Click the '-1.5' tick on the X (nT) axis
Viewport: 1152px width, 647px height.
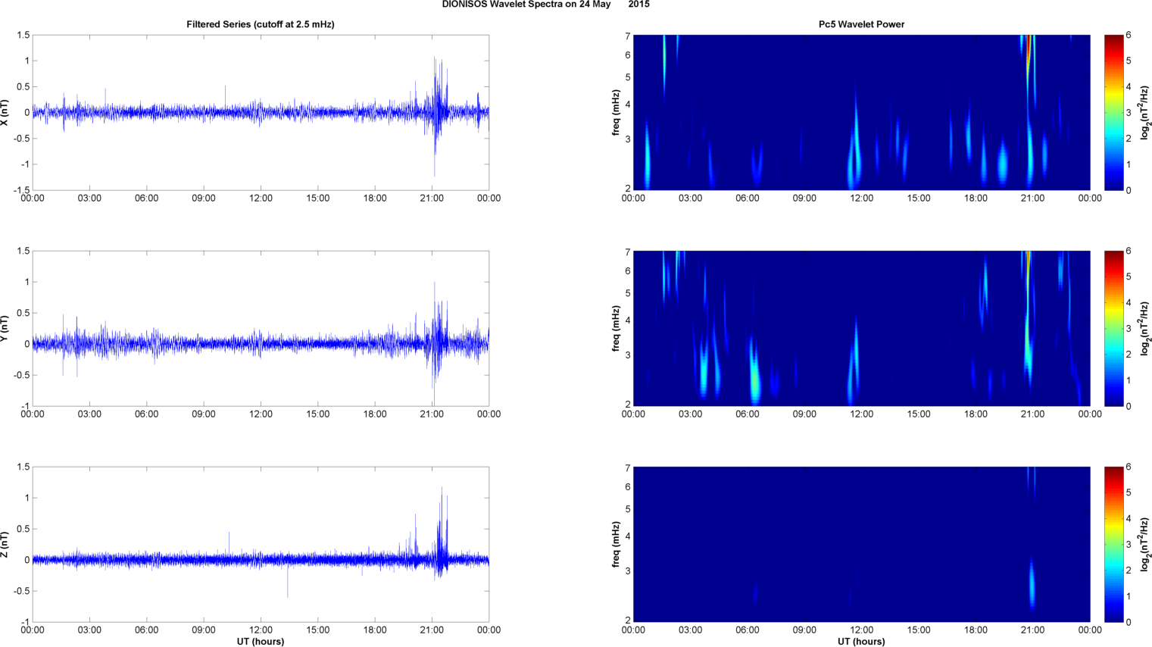click(x=22, y=191)
